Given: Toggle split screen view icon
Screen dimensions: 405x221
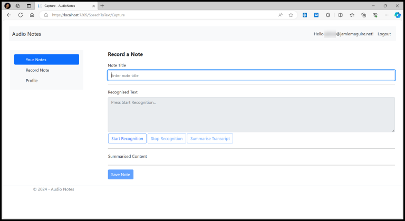Looking at the screenshot, I should coord(341,15).
